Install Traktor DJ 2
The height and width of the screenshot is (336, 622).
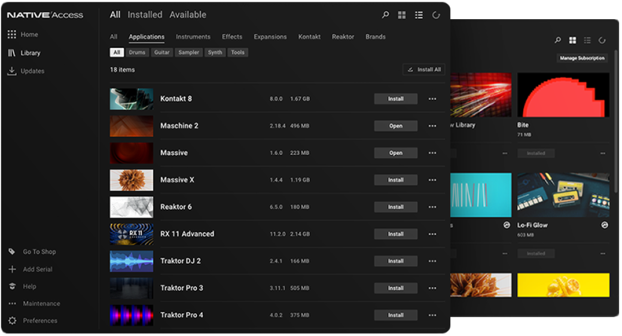tap(395, 261)
